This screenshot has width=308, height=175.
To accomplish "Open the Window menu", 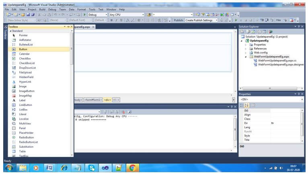I will pos(111,9).
